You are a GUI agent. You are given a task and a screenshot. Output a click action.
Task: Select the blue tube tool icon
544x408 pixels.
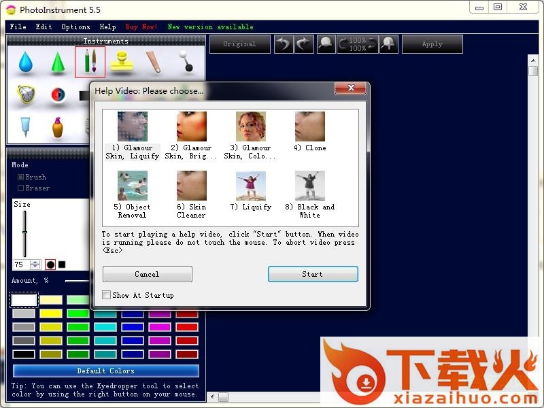coord(25,126)
